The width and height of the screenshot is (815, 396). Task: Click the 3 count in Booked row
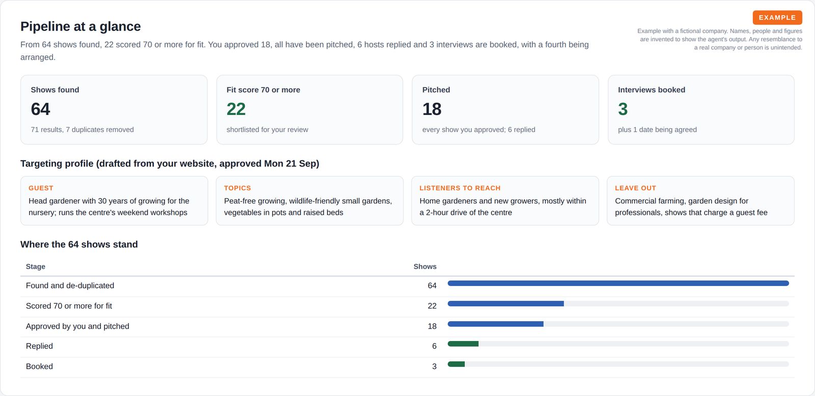[x=434, y=366]
